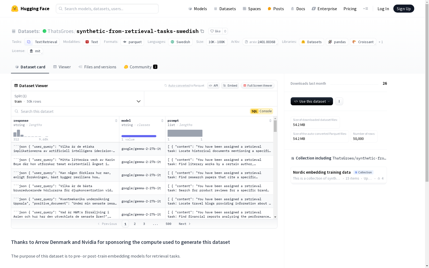The width and height of the screenshot is (429, 268).
Task: Open the pandas library tag
Action: pyautogui.click(x=337, y=42)
